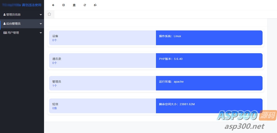The image size is (277, 133).
Task: Click the lifebuoy icon in top toolbar
Action: [64, 5]
